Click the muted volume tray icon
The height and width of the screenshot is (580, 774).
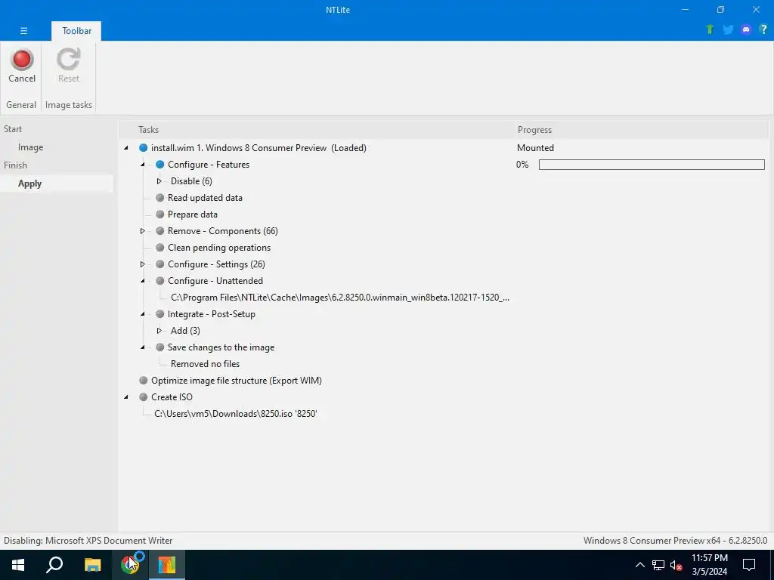tap(676, 565)
